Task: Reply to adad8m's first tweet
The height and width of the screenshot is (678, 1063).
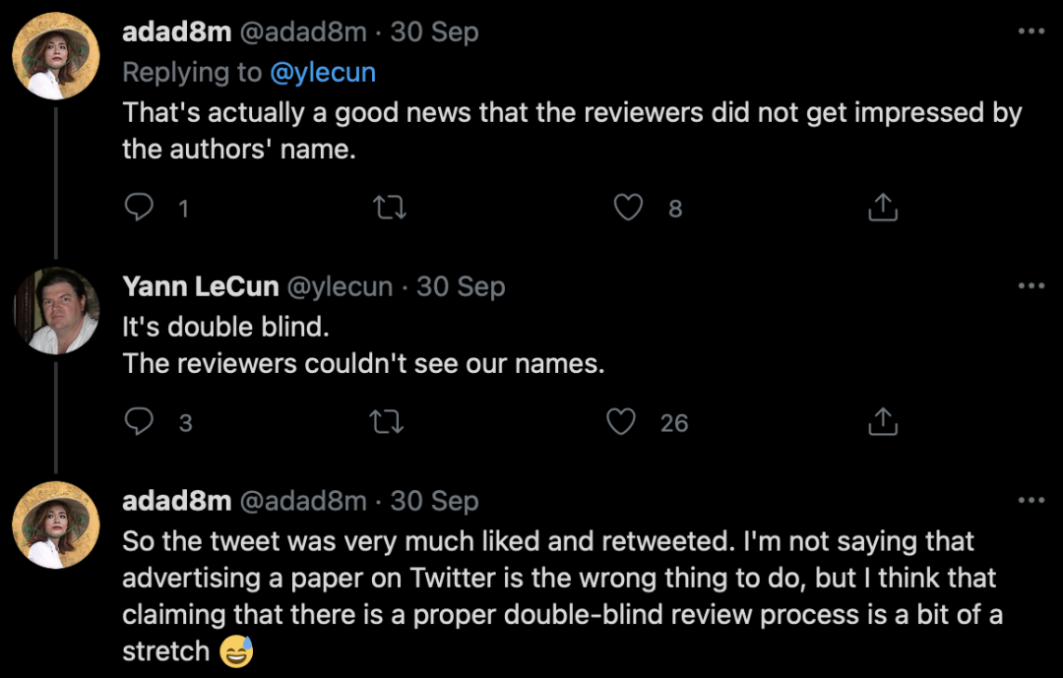Action: (x=141, y=207)
